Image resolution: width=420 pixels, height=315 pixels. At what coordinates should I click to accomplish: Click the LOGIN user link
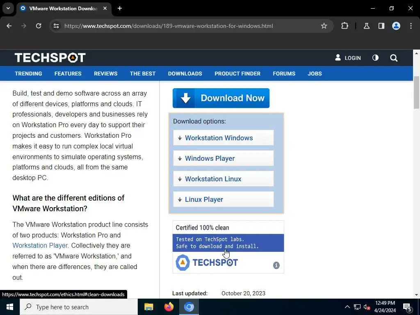pyautogui.click(x=348, y=58)
